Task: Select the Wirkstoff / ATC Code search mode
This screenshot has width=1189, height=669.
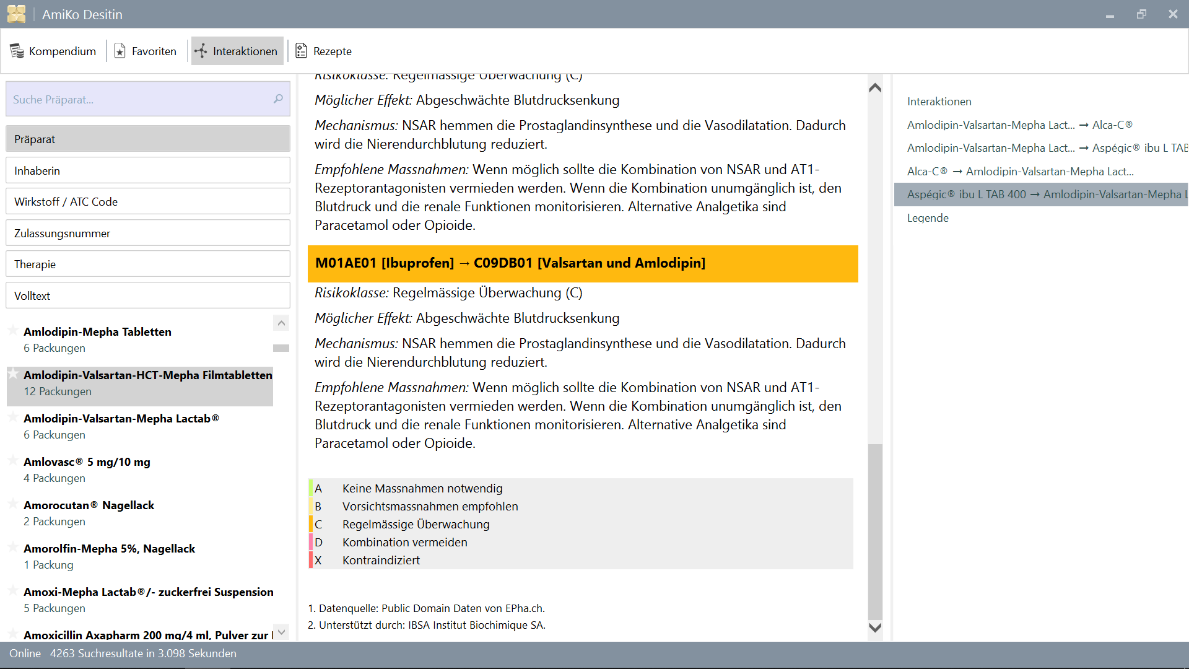Action: [148, 202]
